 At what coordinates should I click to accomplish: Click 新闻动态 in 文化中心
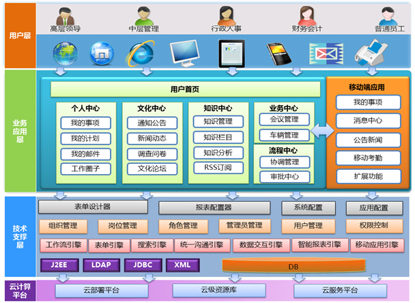coord(152,139)
